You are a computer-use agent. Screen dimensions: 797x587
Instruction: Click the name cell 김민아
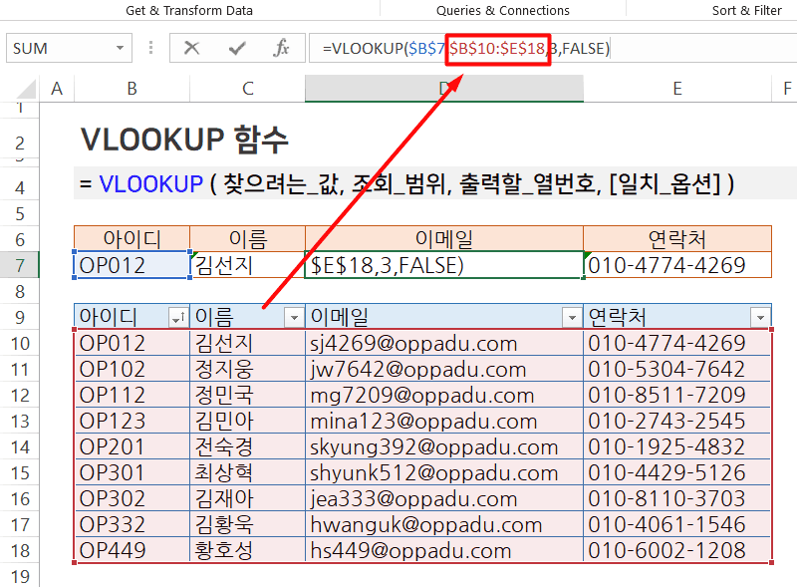[x=247, y=422]
